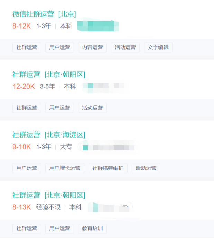
Task: Click the 用户增长运营 tag
Action: point(65,168)
